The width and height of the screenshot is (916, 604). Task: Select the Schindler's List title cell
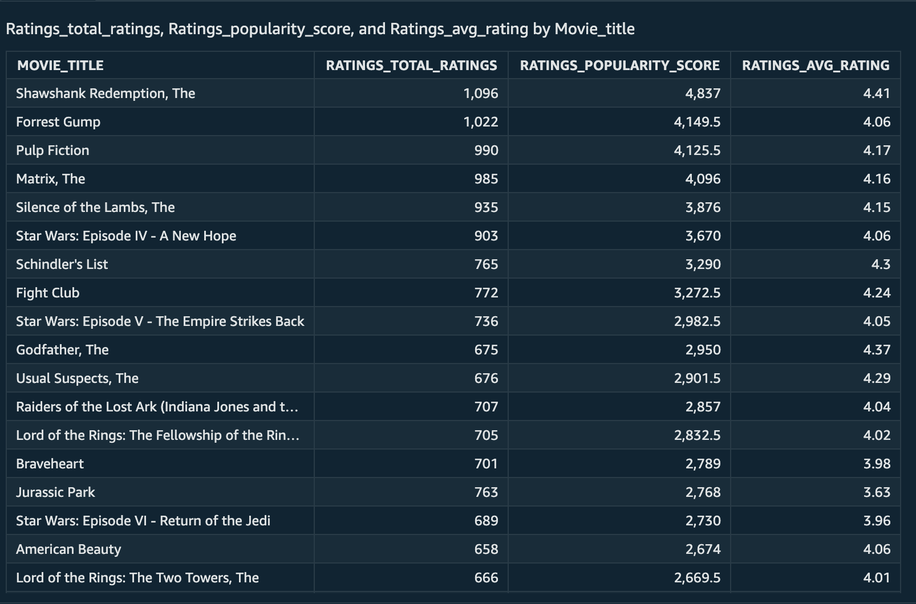pyautogui.click(x=62, y=264)
